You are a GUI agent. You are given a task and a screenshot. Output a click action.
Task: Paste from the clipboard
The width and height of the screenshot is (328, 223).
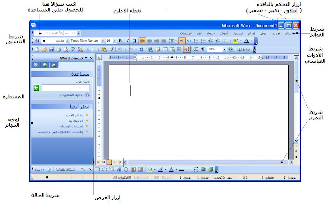(104, 49)
